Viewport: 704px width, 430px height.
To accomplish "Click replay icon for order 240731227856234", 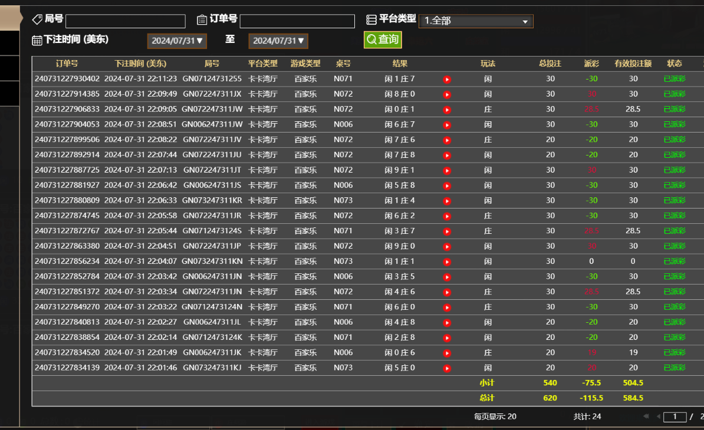I will [x=447, y=262].
